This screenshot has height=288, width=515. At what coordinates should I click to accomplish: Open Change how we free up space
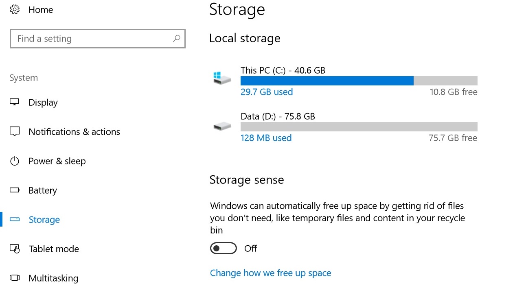click(270, 273)
